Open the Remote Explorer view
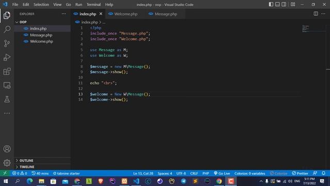 click(7, 85)
